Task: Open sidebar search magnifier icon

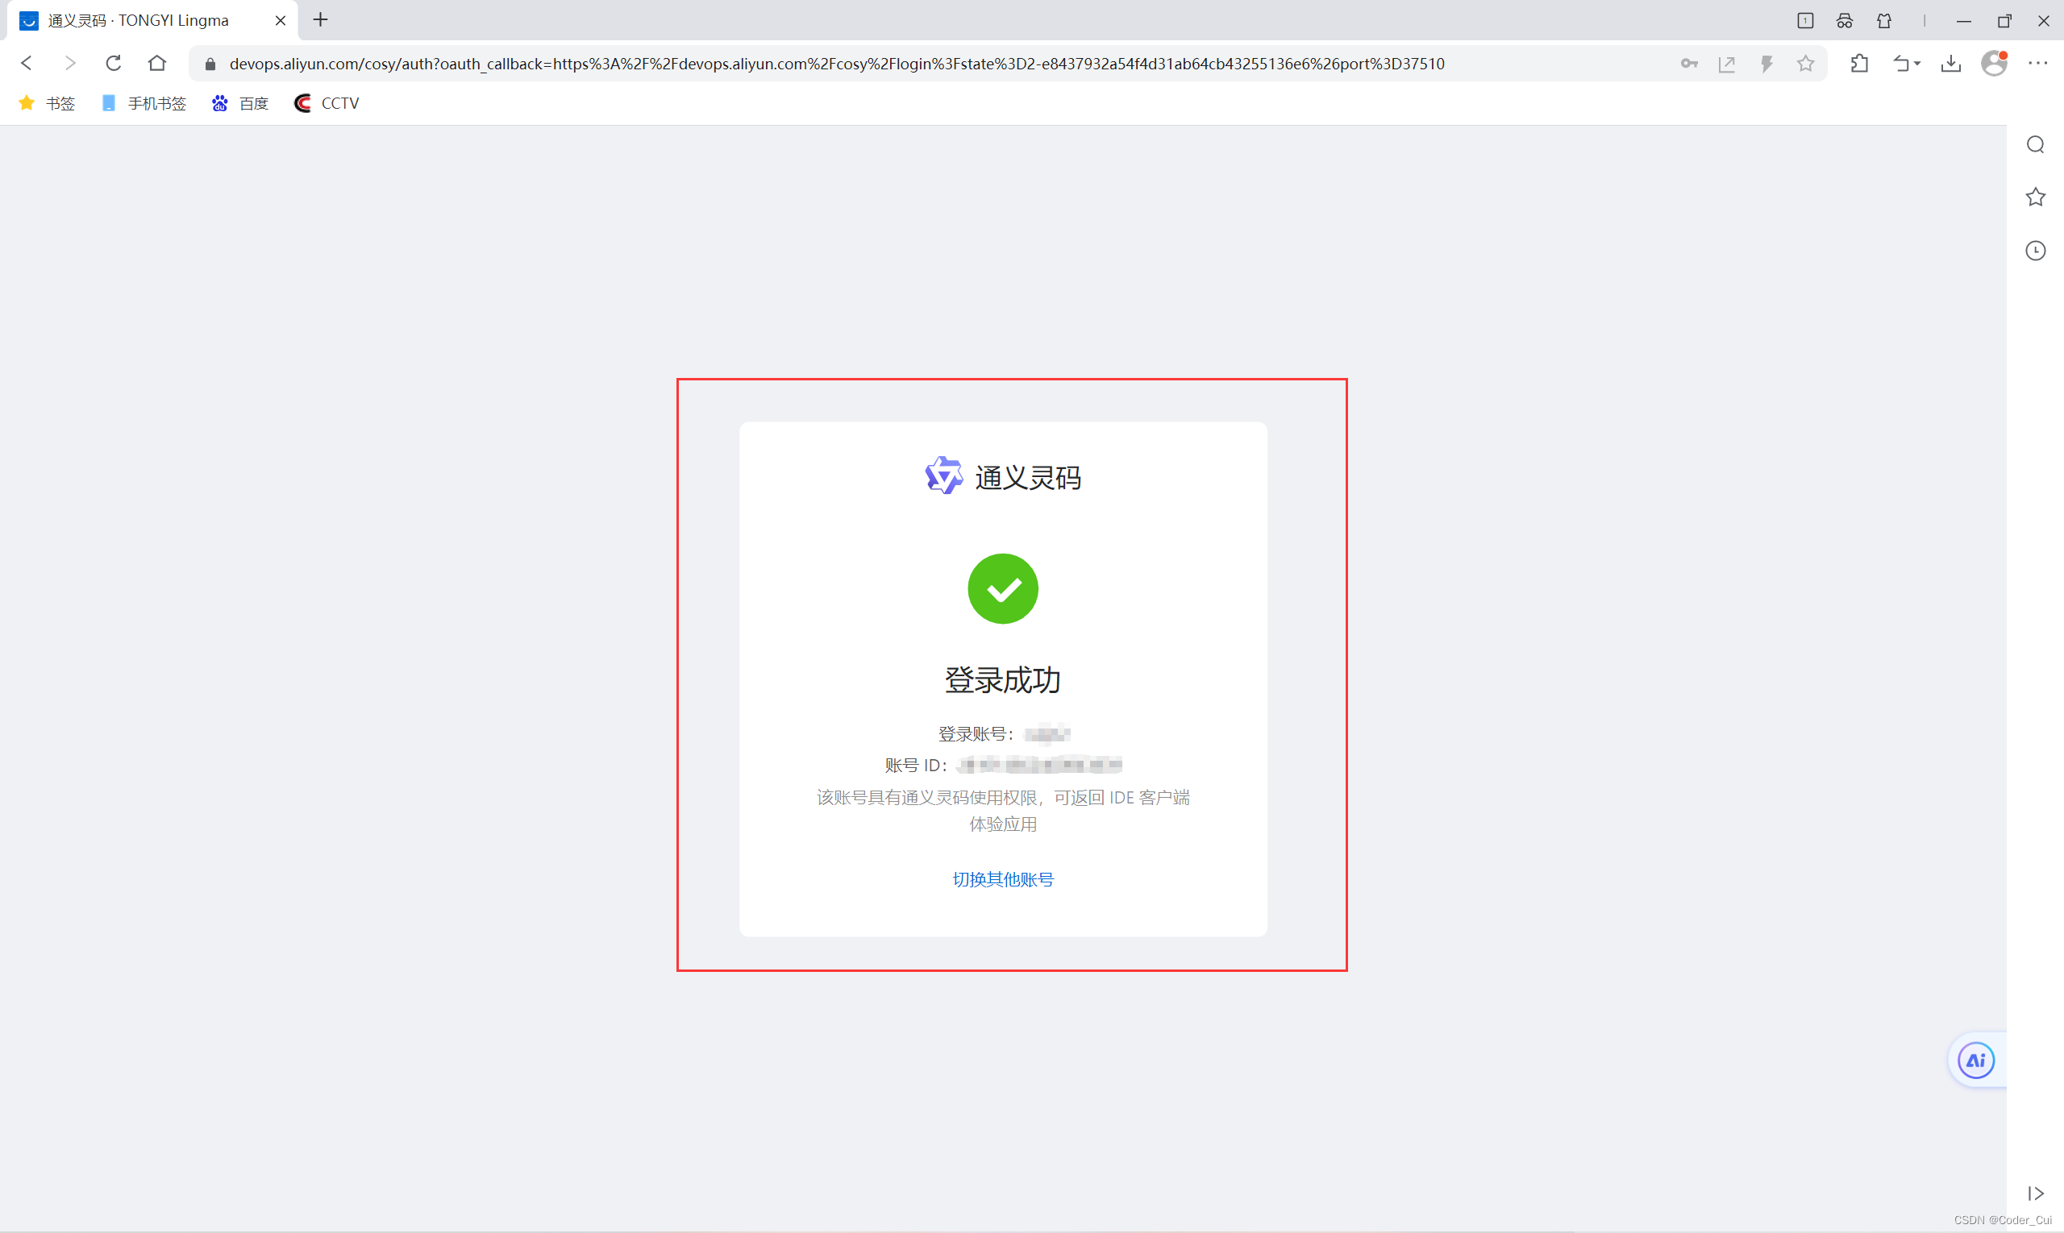Action: pyautogui.click(x=2035, y=144)
